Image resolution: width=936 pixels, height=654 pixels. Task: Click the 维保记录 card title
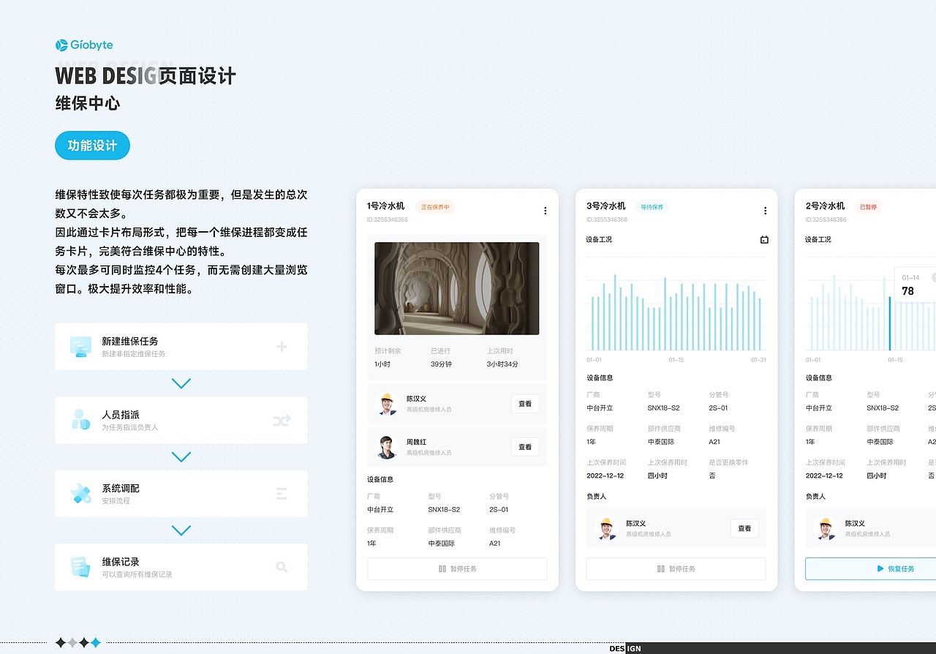(121, 562)
